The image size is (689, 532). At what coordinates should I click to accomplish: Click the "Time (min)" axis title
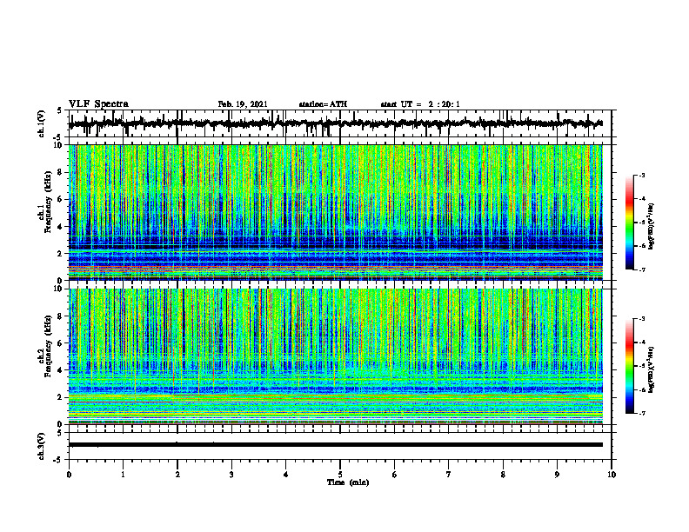point(348,482)
